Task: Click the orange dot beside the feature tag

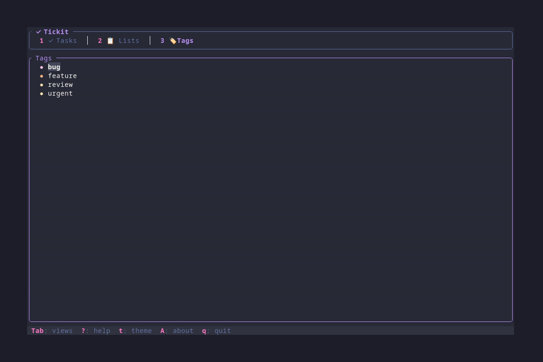Action: (x=42, y=76)
